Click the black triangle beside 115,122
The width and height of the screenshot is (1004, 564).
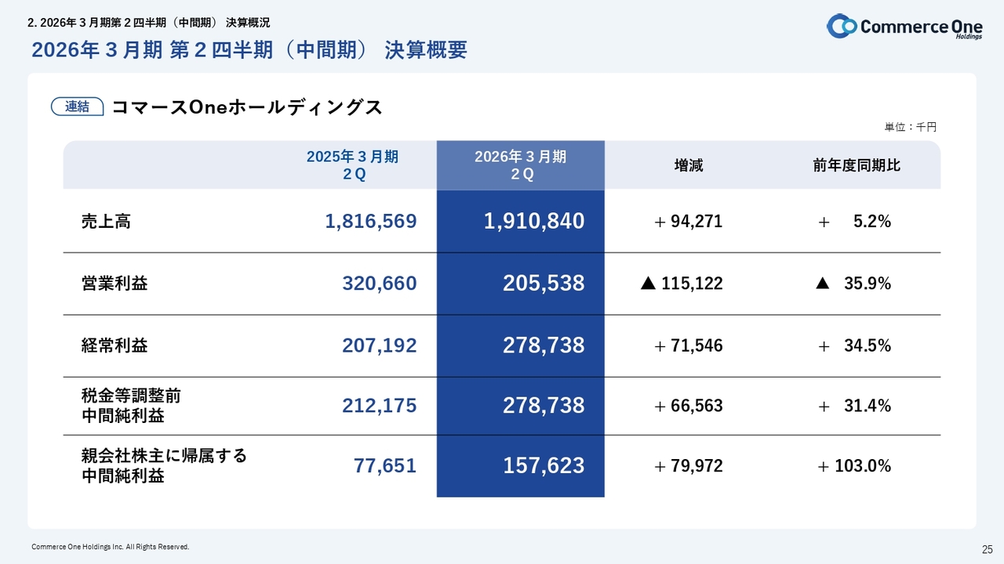point(648,284)
